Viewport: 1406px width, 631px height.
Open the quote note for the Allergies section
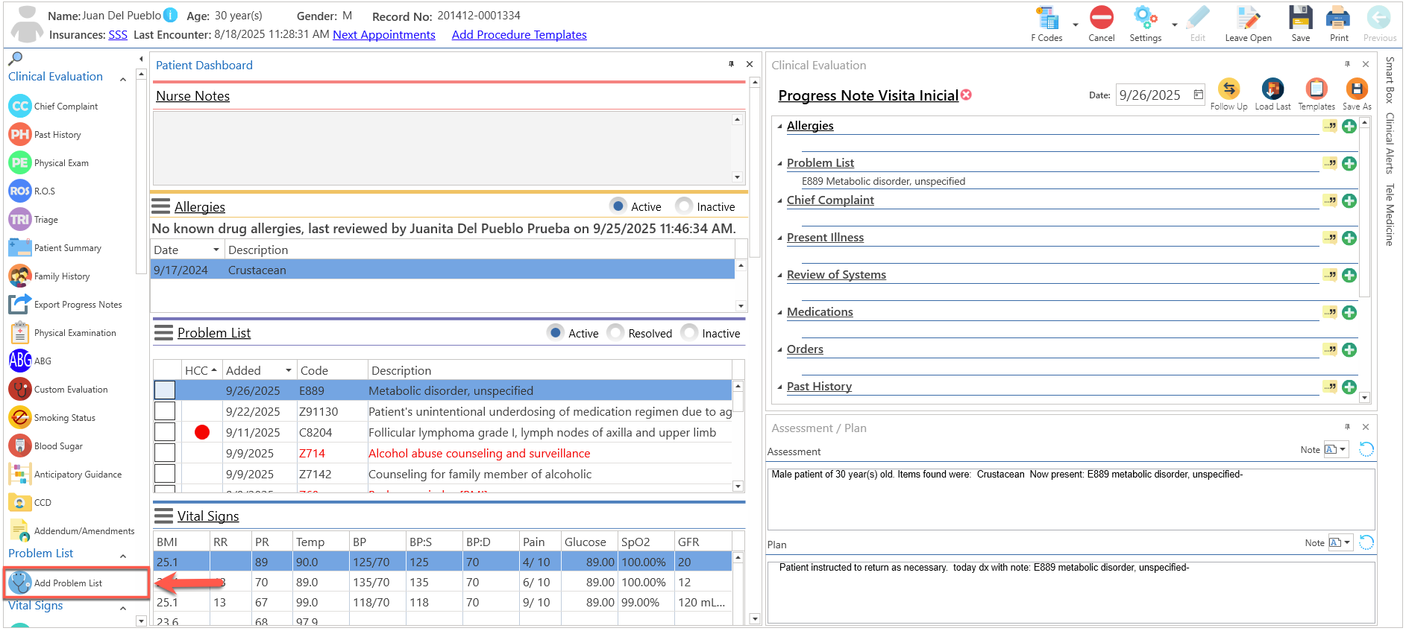click(1331, 126)
